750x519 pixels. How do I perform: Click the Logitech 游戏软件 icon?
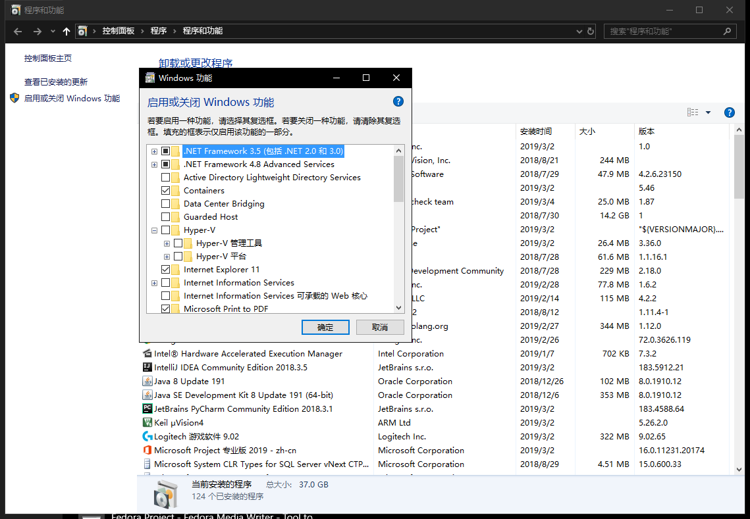click(147, 436)
